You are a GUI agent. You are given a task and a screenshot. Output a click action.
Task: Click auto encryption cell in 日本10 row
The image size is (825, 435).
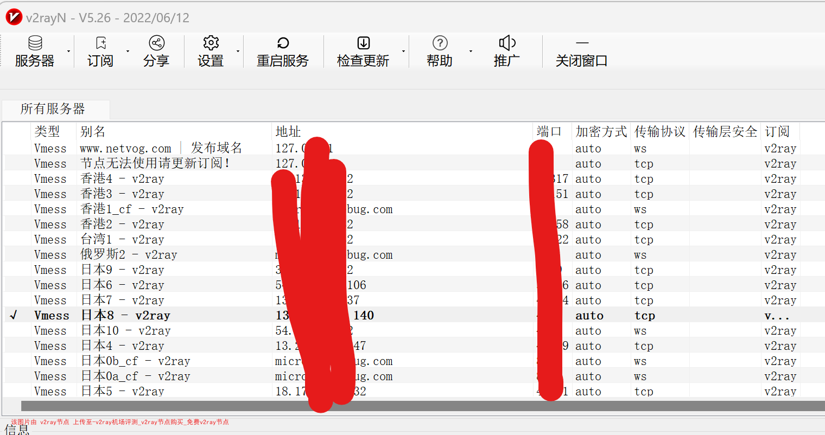[588, 331]
